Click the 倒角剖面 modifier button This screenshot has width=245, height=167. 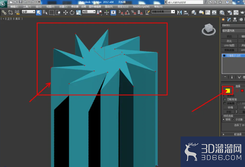point(229,50)
